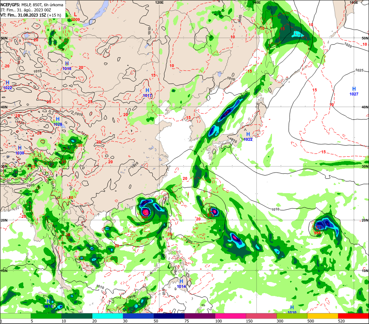Click the purple 75-100 legend swatch
369x324 pixels.
pos(200,316)
